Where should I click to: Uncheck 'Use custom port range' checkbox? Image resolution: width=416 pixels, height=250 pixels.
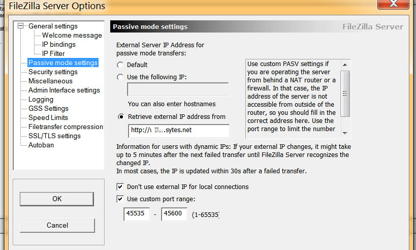point(120,199)
